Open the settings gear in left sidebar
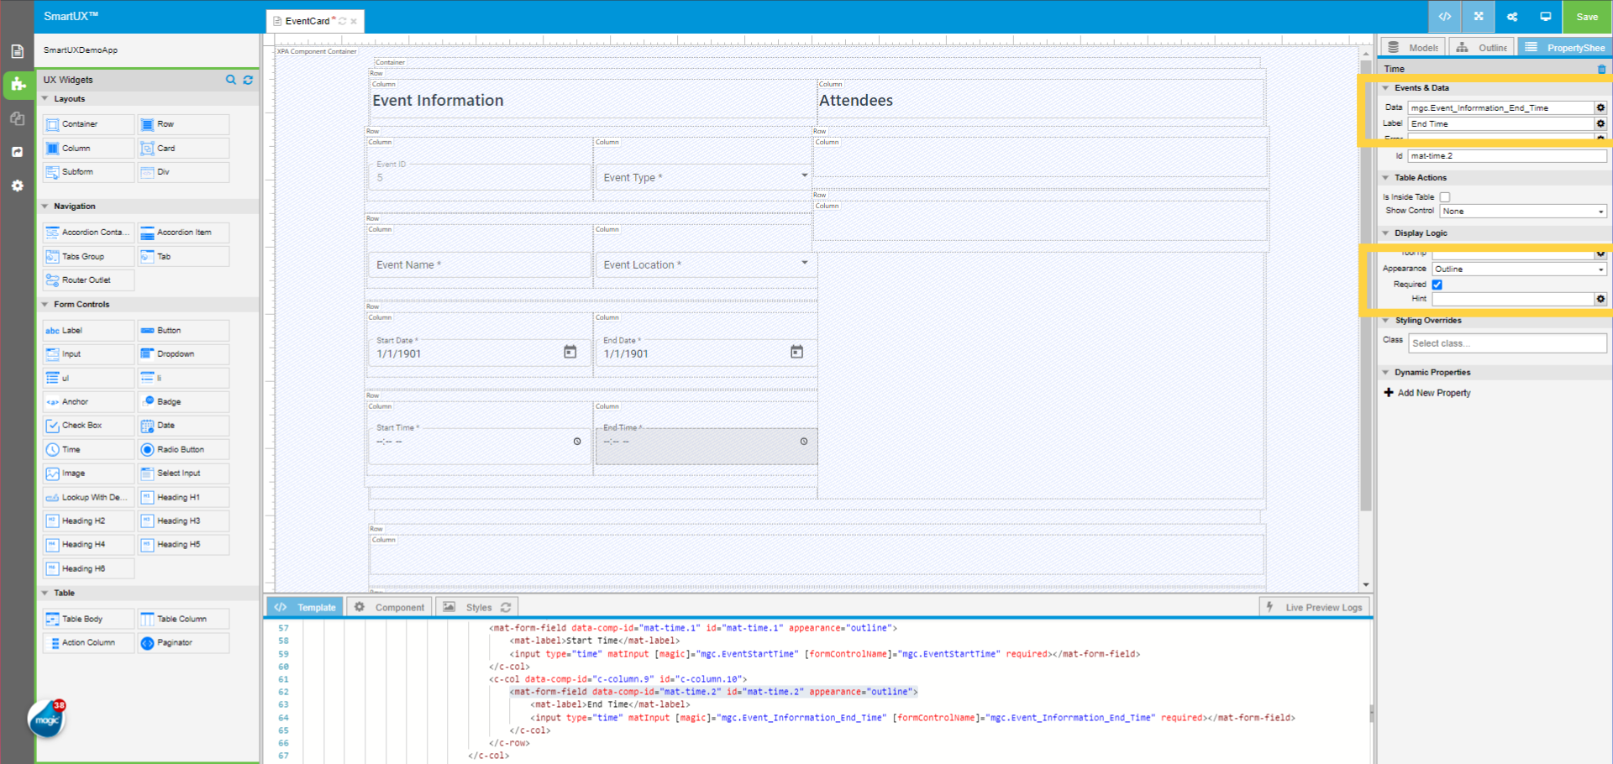This screenshot has height=764, width=1613. [17, 186]
